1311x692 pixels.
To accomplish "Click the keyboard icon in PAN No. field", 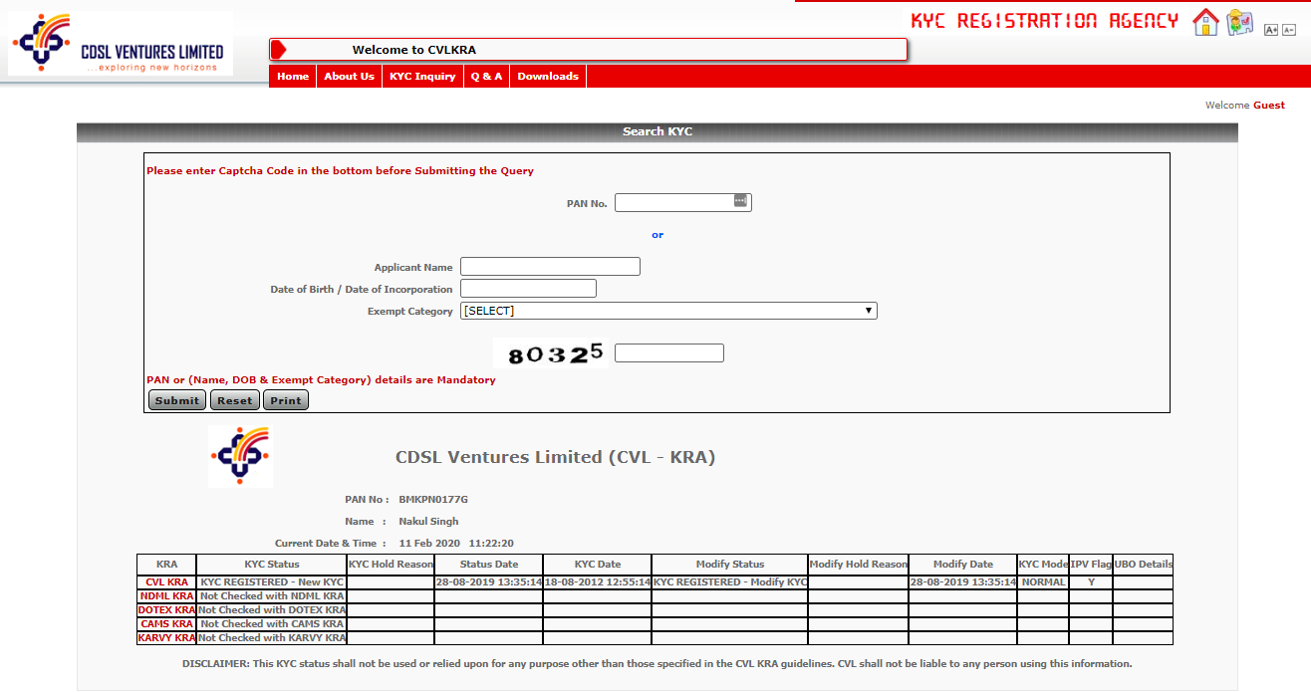I will click(x=740, y=201).
